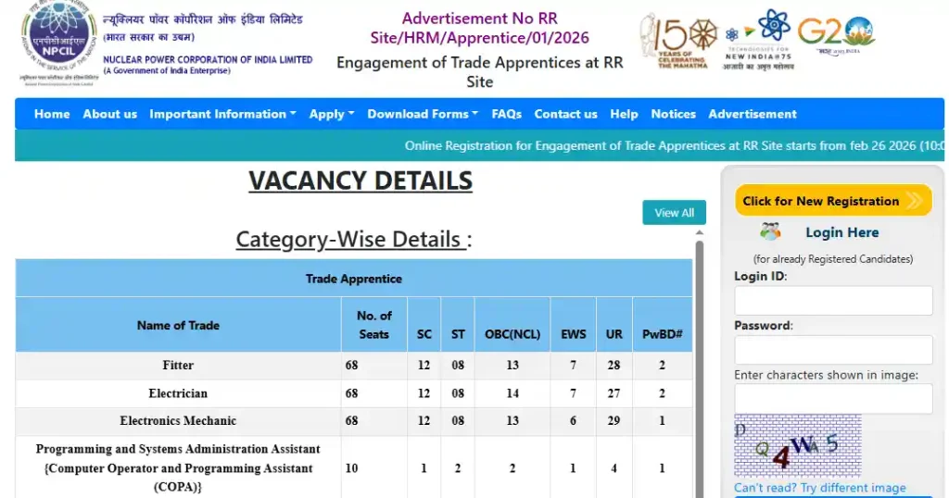949x498 pixels.
Task: Expand the Download Forms dropdown
Action: pyautogui.click(x=423, y=114)
